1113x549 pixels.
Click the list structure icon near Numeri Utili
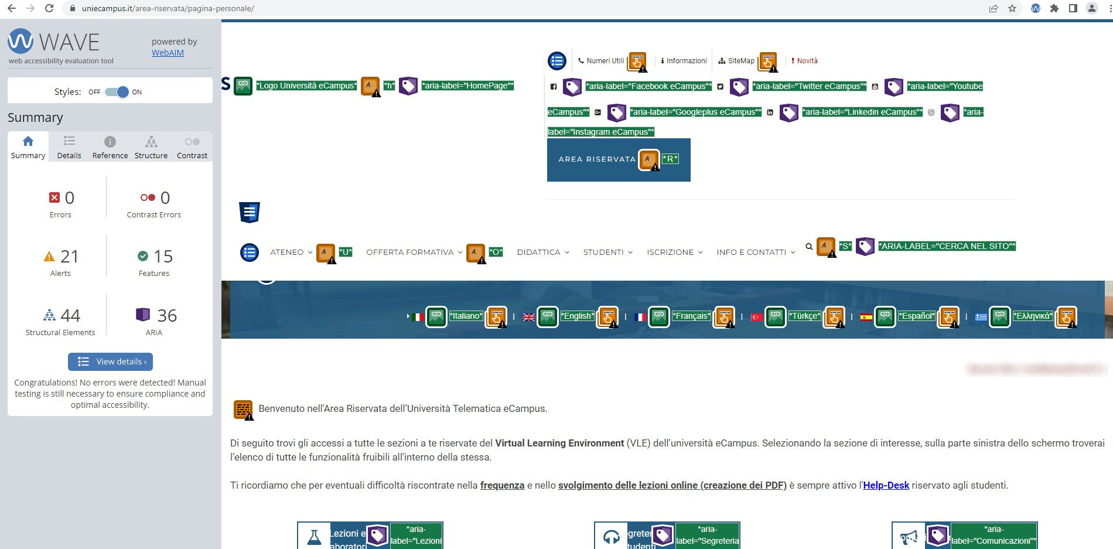tap(557, 60)
